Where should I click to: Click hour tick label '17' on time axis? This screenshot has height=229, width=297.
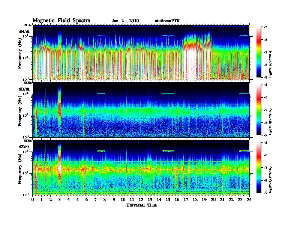[x=186, y=200]
